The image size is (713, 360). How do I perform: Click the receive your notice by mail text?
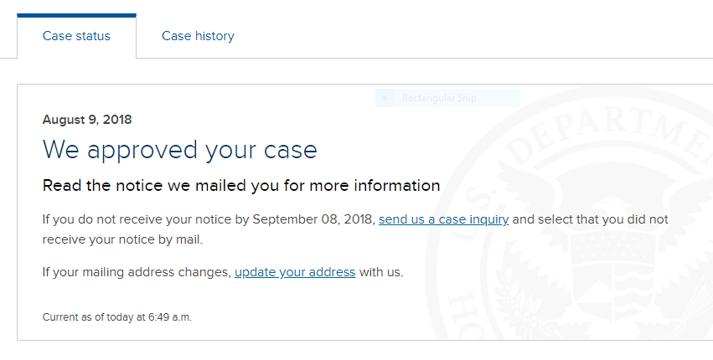(122, 239)
